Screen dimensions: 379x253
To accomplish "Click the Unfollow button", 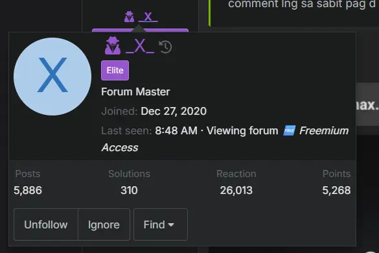I will [46, 224].
